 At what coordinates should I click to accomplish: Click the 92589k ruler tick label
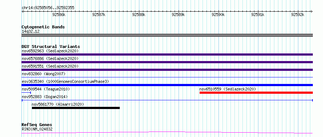point(179,15)
